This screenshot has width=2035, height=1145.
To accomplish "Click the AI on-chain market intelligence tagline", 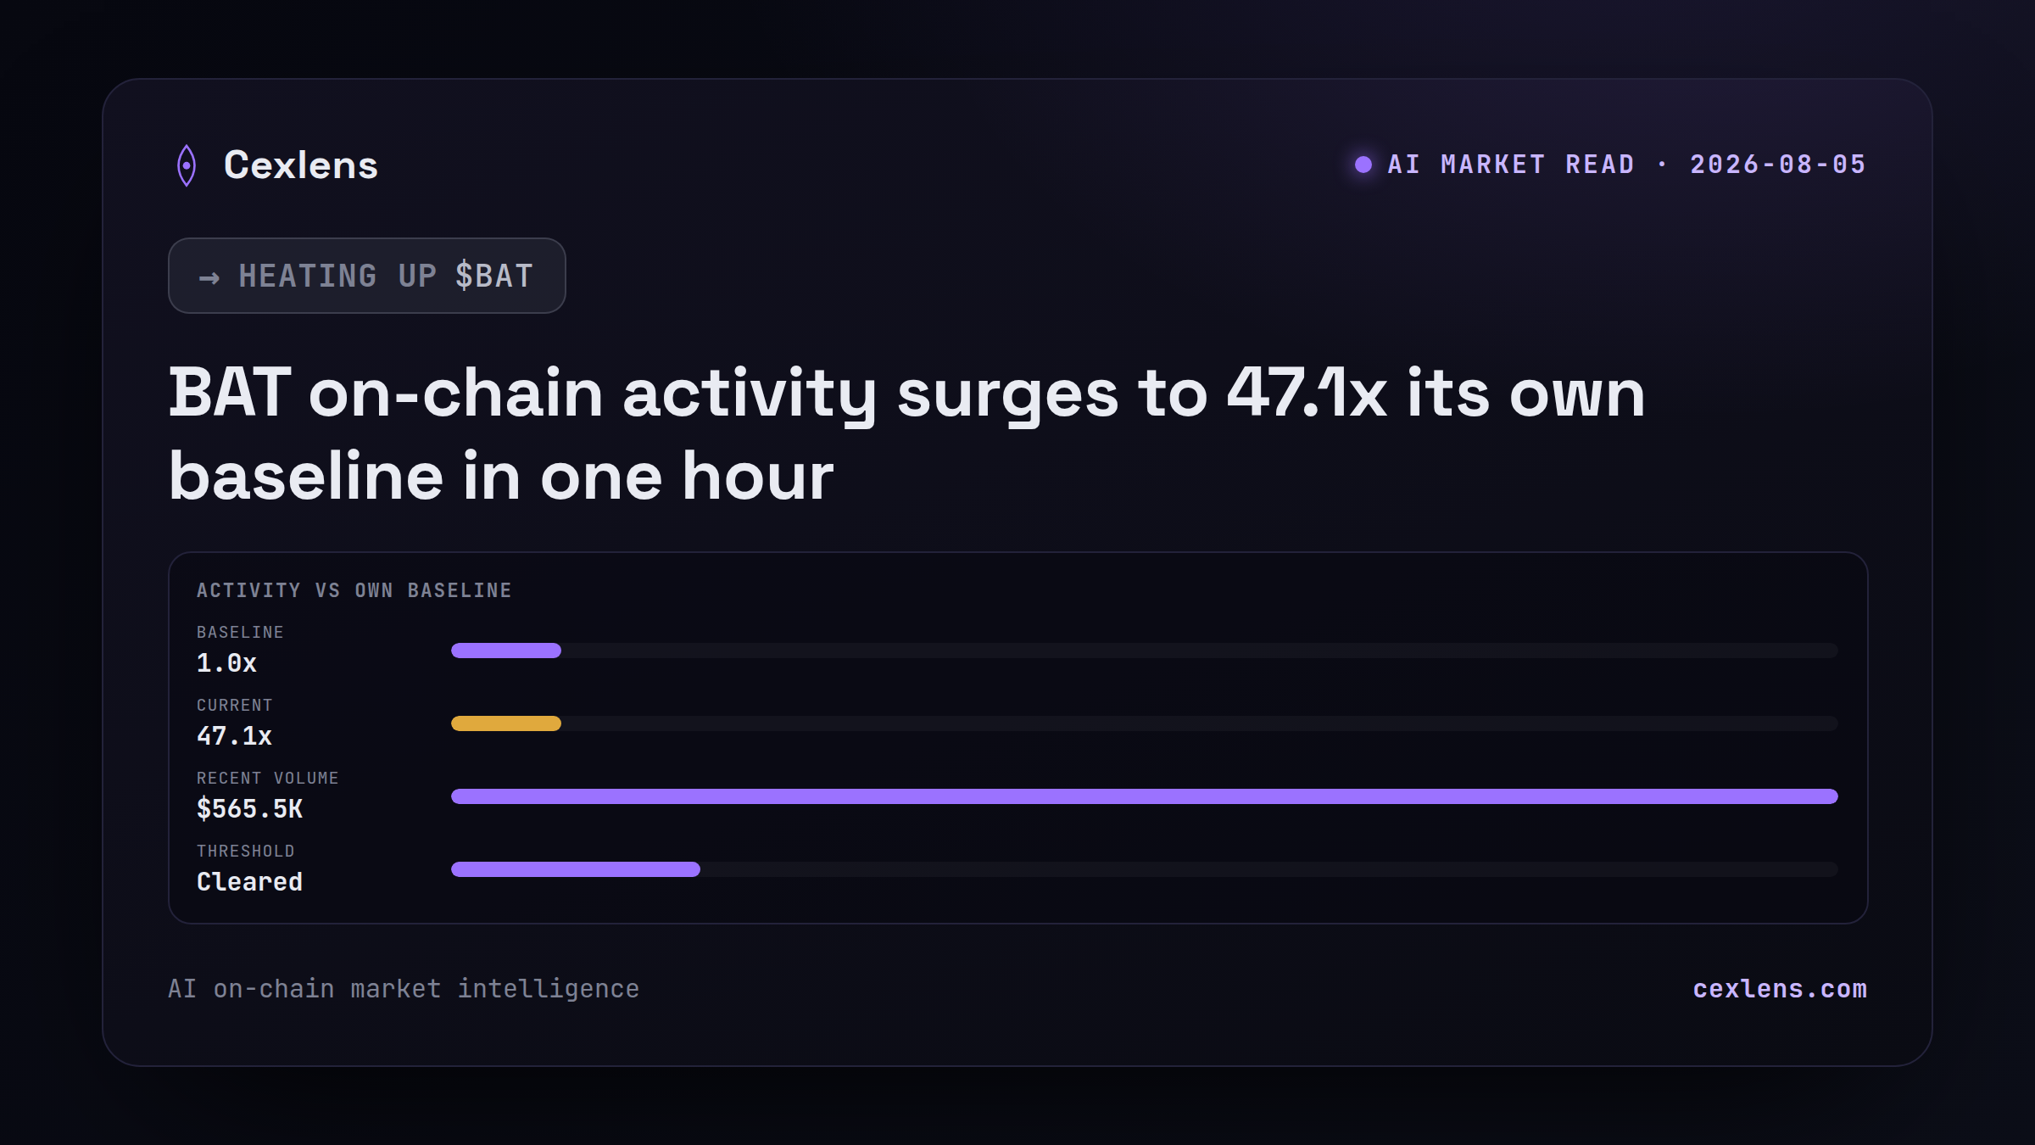I will click(404, 989).
